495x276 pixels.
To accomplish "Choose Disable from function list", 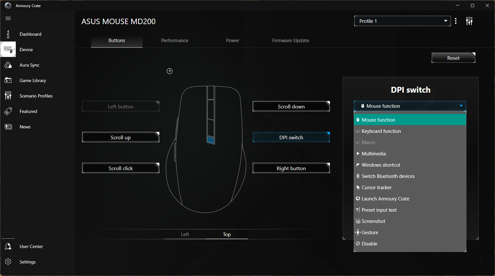I will click(x=410, y=244).
